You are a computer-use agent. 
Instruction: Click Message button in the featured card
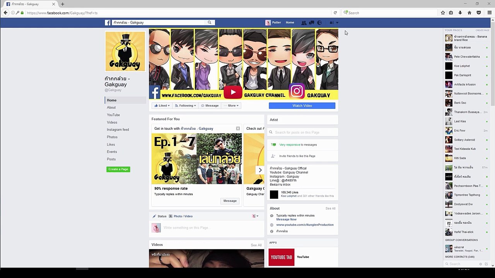tap(230, 201)
